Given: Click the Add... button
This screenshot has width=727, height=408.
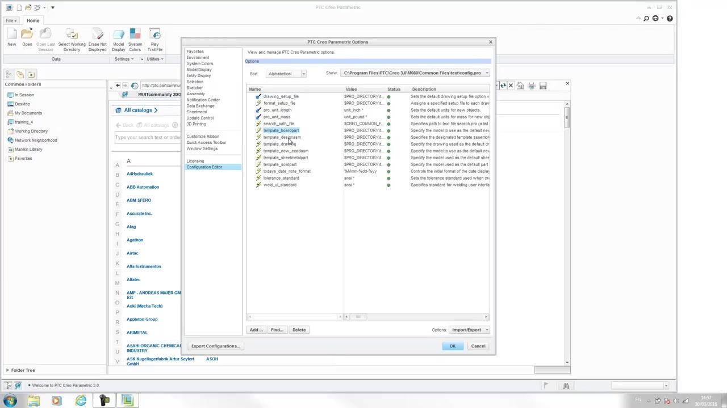Looking at the screenshot, I should [x=256, y=330].
